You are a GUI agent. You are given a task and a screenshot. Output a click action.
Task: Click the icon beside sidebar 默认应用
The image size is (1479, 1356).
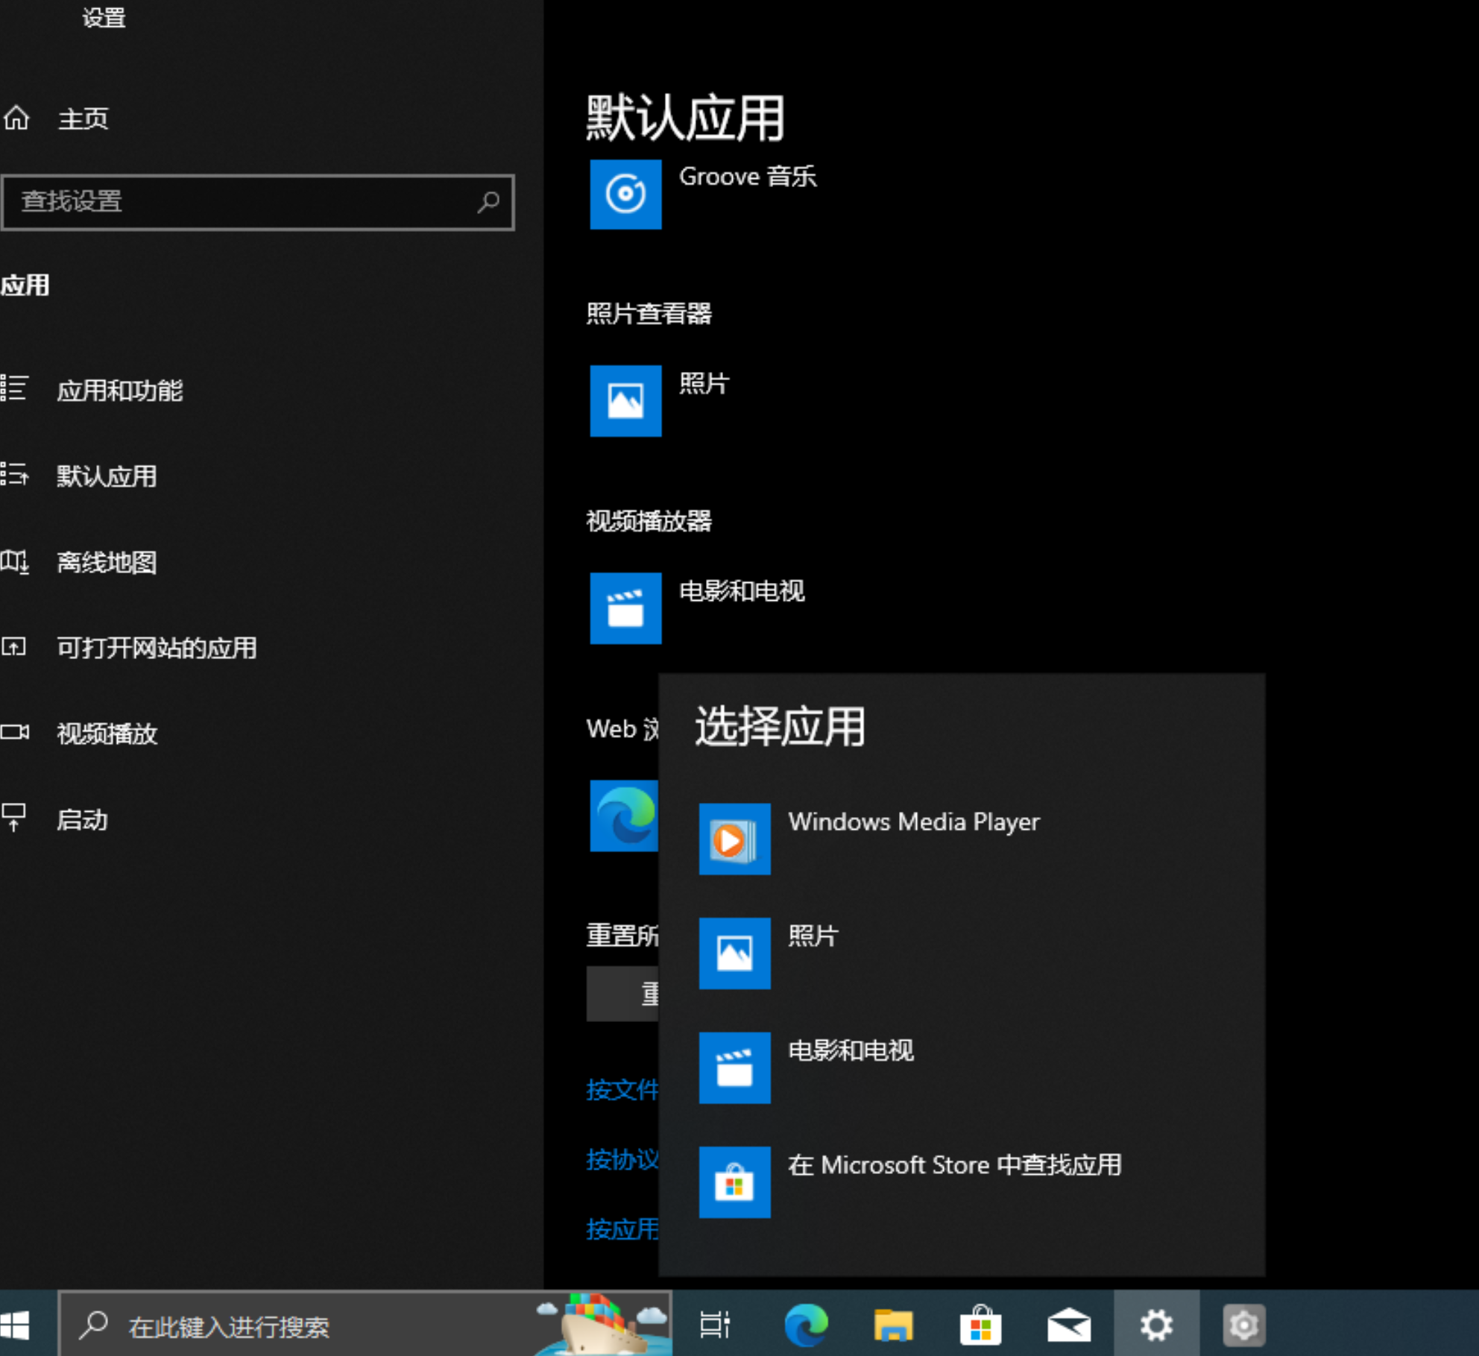[x=14, y=474]
